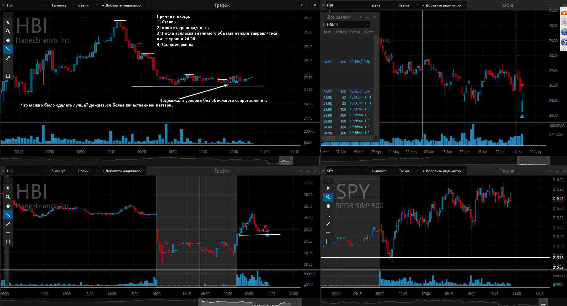Screen dimensions: 567x306
Task: Select the hand pan tool in the SPY chart
Action: [x=328, y=206]
